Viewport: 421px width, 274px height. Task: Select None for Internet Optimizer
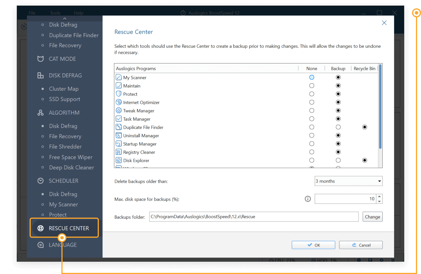coord(312,102)
